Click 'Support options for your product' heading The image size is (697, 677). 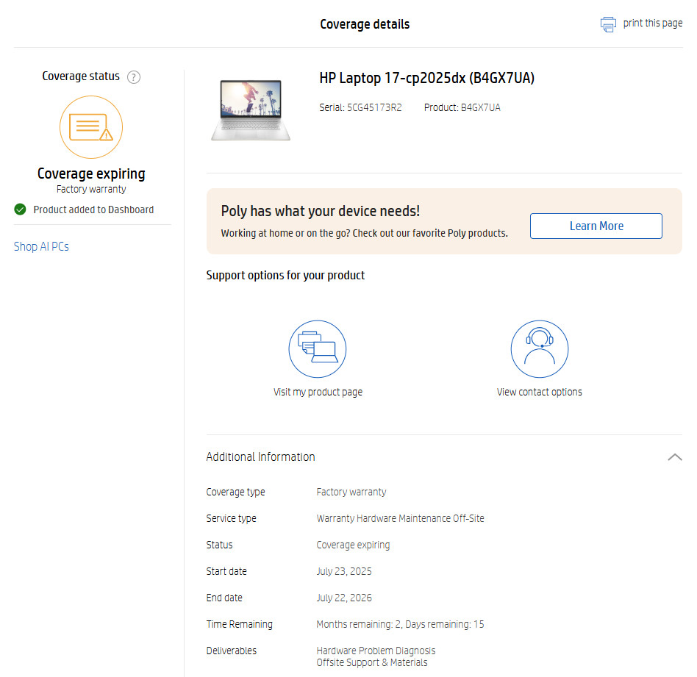pyautogui.click(x=285, y=275)
